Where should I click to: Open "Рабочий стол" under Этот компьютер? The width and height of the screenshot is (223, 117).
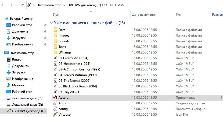click(22, 92)
